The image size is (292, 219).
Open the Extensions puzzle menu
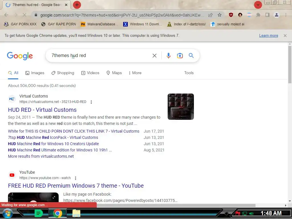coord(258,15)
